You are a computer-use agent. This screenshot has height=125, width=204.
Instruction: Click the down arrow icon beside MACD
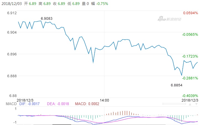point(196,104)
